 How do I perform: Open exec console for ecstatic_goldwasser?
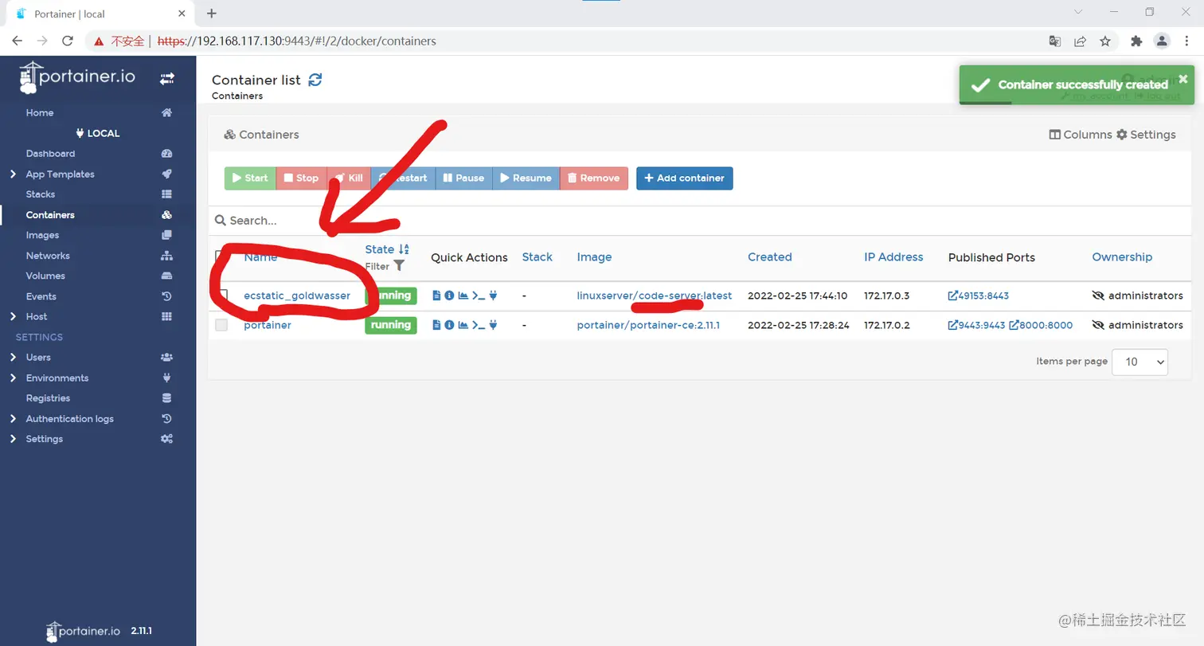(479, 296)
